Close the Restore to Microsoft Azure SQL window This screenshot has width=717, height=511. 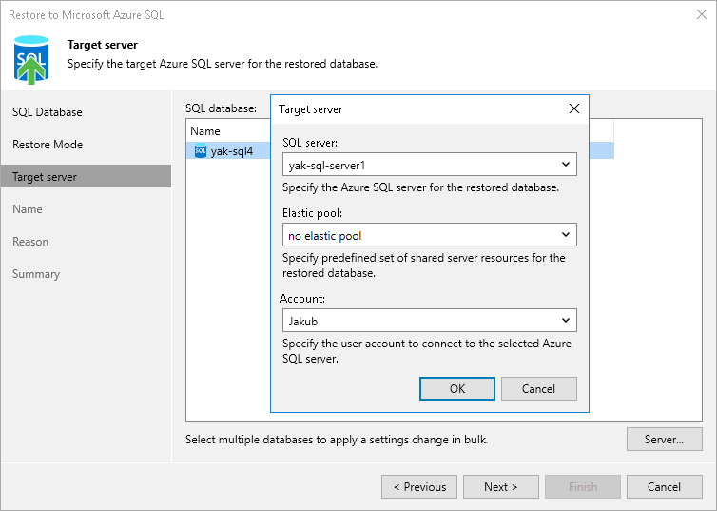702,14
